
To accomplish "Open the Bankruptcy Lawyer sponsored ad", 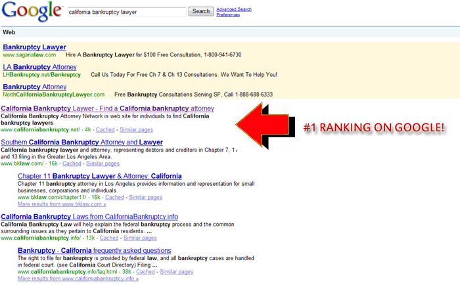I will (x=34, y=47).
